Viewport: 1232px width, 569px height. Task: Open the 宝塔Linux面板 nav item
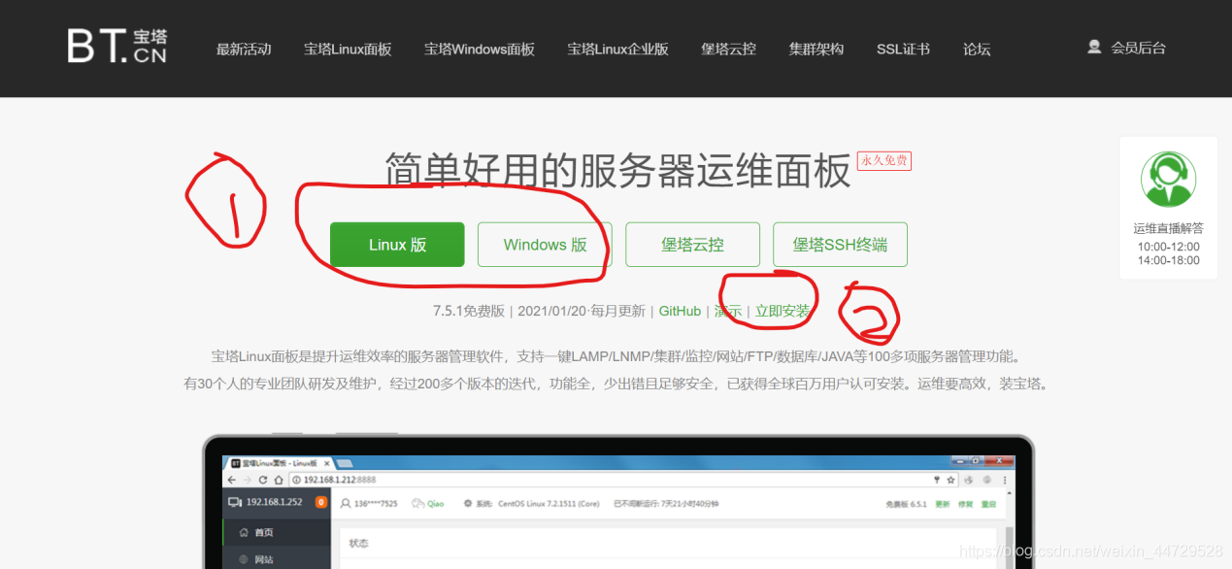point(348,49)
